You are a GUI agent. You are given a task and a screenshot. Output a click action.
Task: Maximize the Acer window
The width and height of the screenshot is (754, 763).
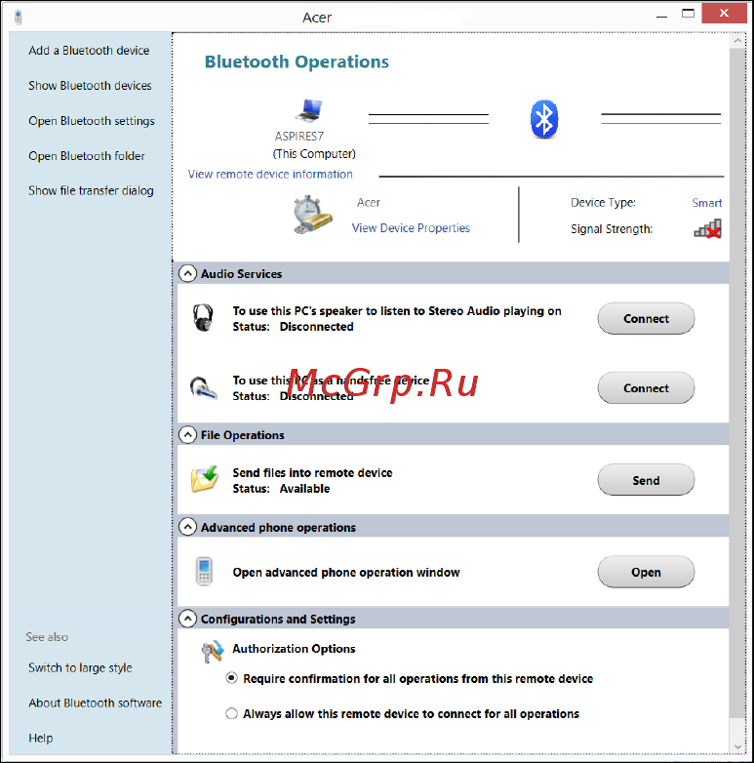pos(688,14)
